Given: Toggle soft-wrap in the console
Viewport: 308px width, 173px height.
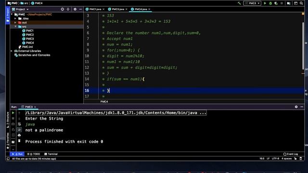Looking at the screenshot, I should [19, 124].
